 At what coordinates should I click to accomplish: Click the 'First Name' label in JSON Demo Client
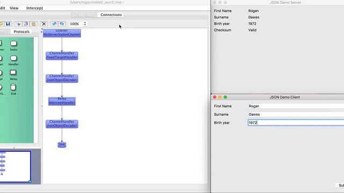pos(223,106)
